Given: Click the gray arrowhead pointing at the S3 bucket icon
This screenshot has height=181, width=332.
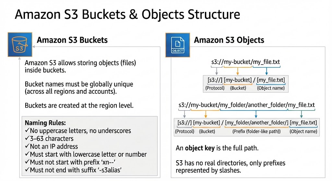Looking at the screenshot, I should pyautogui.click(x=34, y=47).
